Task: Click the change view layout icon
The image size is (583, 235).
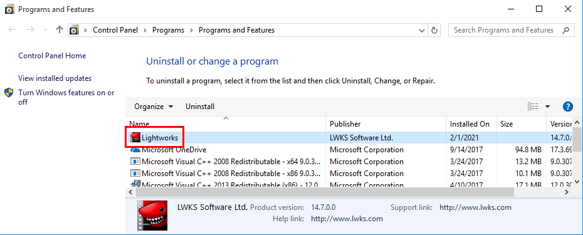Action: tap(533, 107)
